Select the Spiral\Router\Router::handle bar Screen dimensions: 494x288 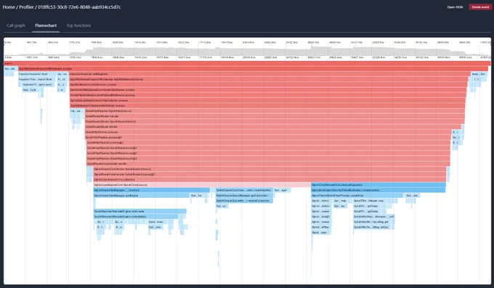coord(275,116)
